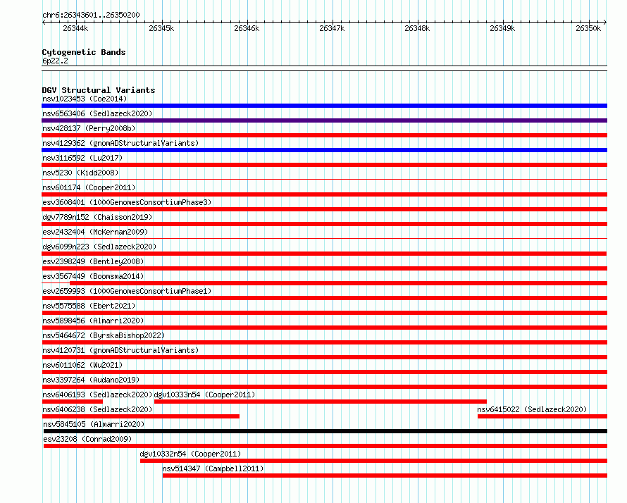Open nsv5898456 (Almarri2020) variant
This screenshot has height=503, width=627.
point(93,321)
